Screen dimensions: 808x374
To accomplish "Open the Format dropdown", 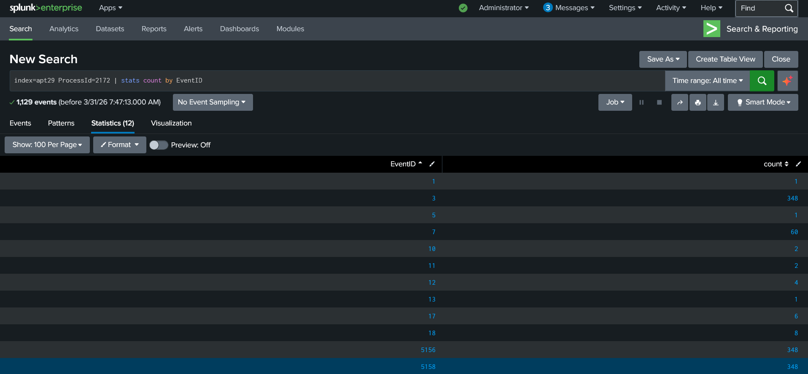I will 119,145.
